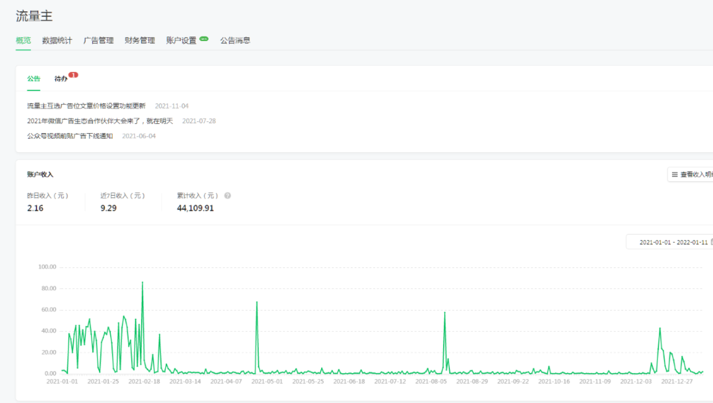The width and height of the screenshot is (713, 403).
Task: Click the help icon next to 累计收入
Action: coord(228,196)
